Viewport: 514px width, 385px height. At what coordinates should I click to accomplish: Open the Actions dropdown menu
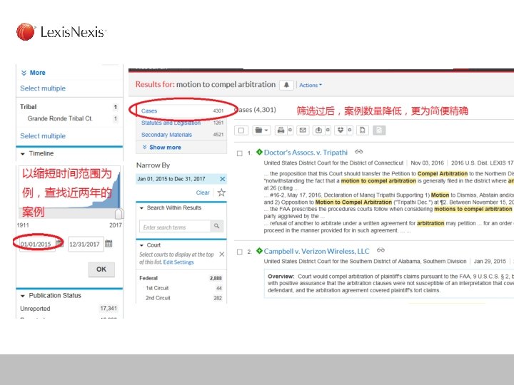(311, 85)
